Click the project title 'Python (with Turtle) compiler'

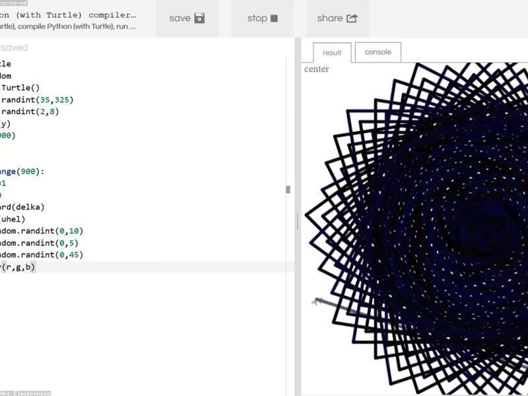pyautogui.click(x=68, y=14)
